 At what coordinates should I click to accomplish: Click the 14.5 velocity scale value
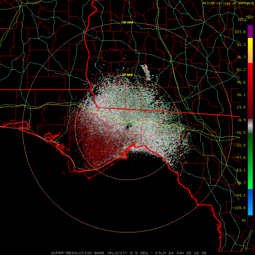click(x=241, y=107)
